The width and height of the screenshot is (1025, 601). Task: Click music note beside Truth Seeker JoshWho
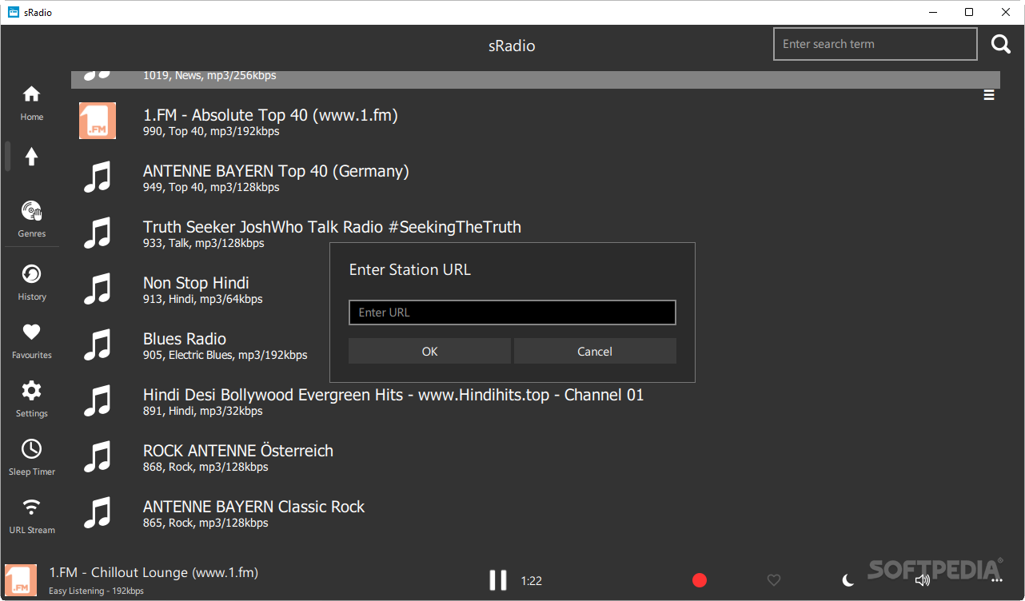pos(98,233)
